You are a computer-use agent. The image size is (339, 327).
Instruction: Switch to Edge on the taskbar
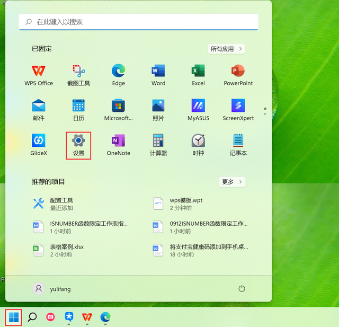click(105, 317)
